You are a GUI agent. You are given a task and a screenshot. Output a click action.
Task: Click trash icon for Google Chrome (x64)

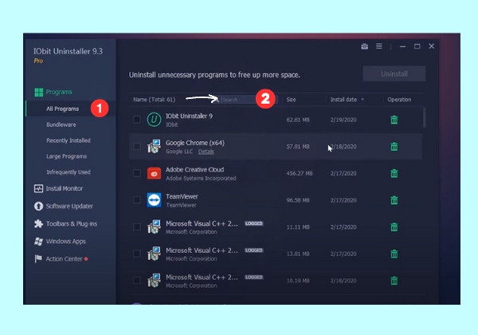click(394, 147)
